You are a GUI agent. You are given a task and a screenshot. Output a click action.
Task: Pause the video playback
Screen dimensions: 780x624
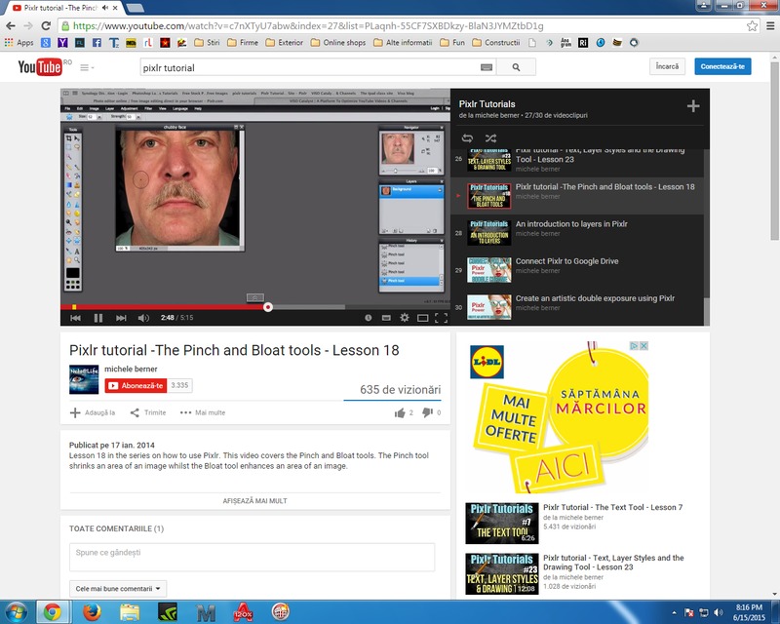tap(98, 318)
